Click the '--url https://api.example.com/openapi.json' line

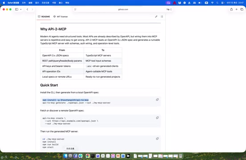click(x=71, y=121)
